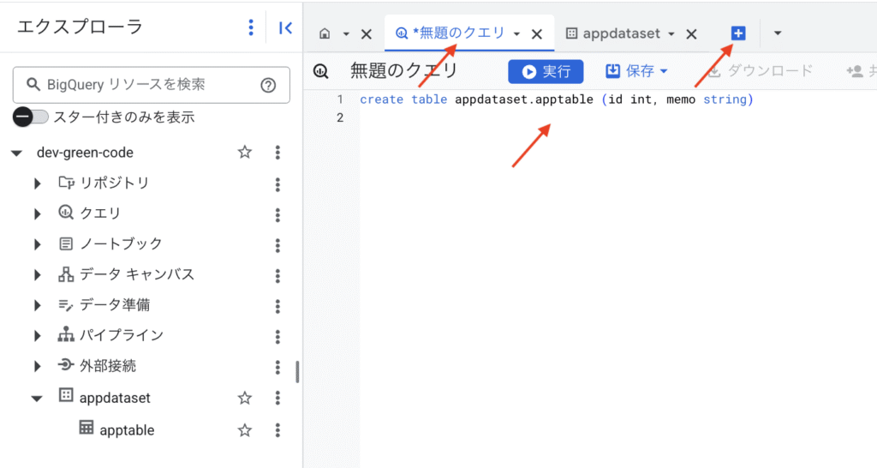877x468 pixels.
Task: Close the 無題のクエリ tab
Action: [x=537, y=34]
